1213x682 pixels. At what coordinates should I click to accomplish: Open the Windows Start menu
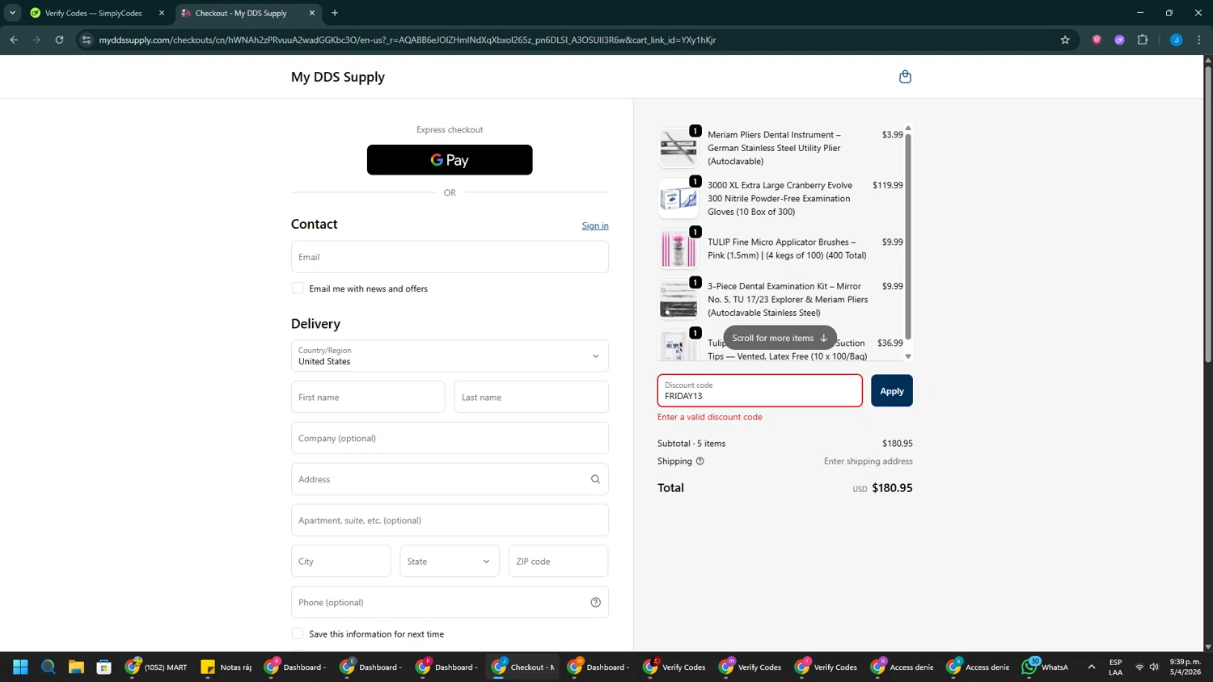pos(20,667)
